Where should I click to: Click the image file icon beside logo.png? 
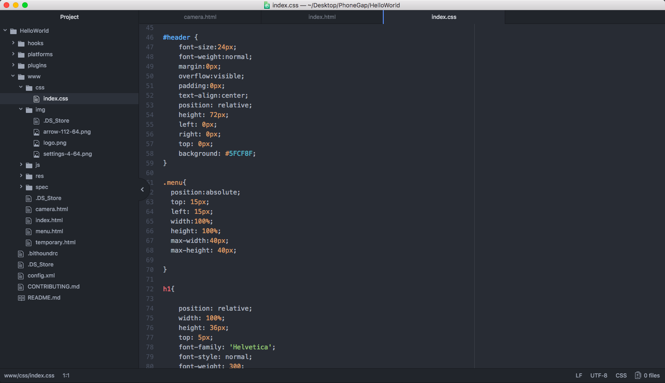pos(36,143)
